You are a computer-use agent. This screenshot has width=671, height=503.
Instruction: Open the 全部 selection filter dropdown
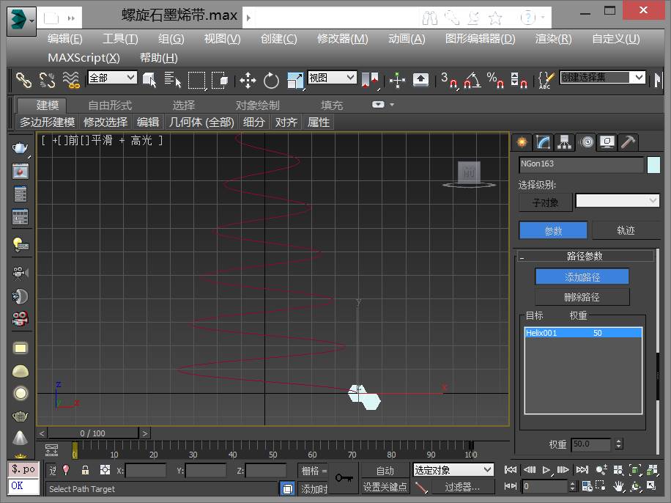click(x=112, y=78)
